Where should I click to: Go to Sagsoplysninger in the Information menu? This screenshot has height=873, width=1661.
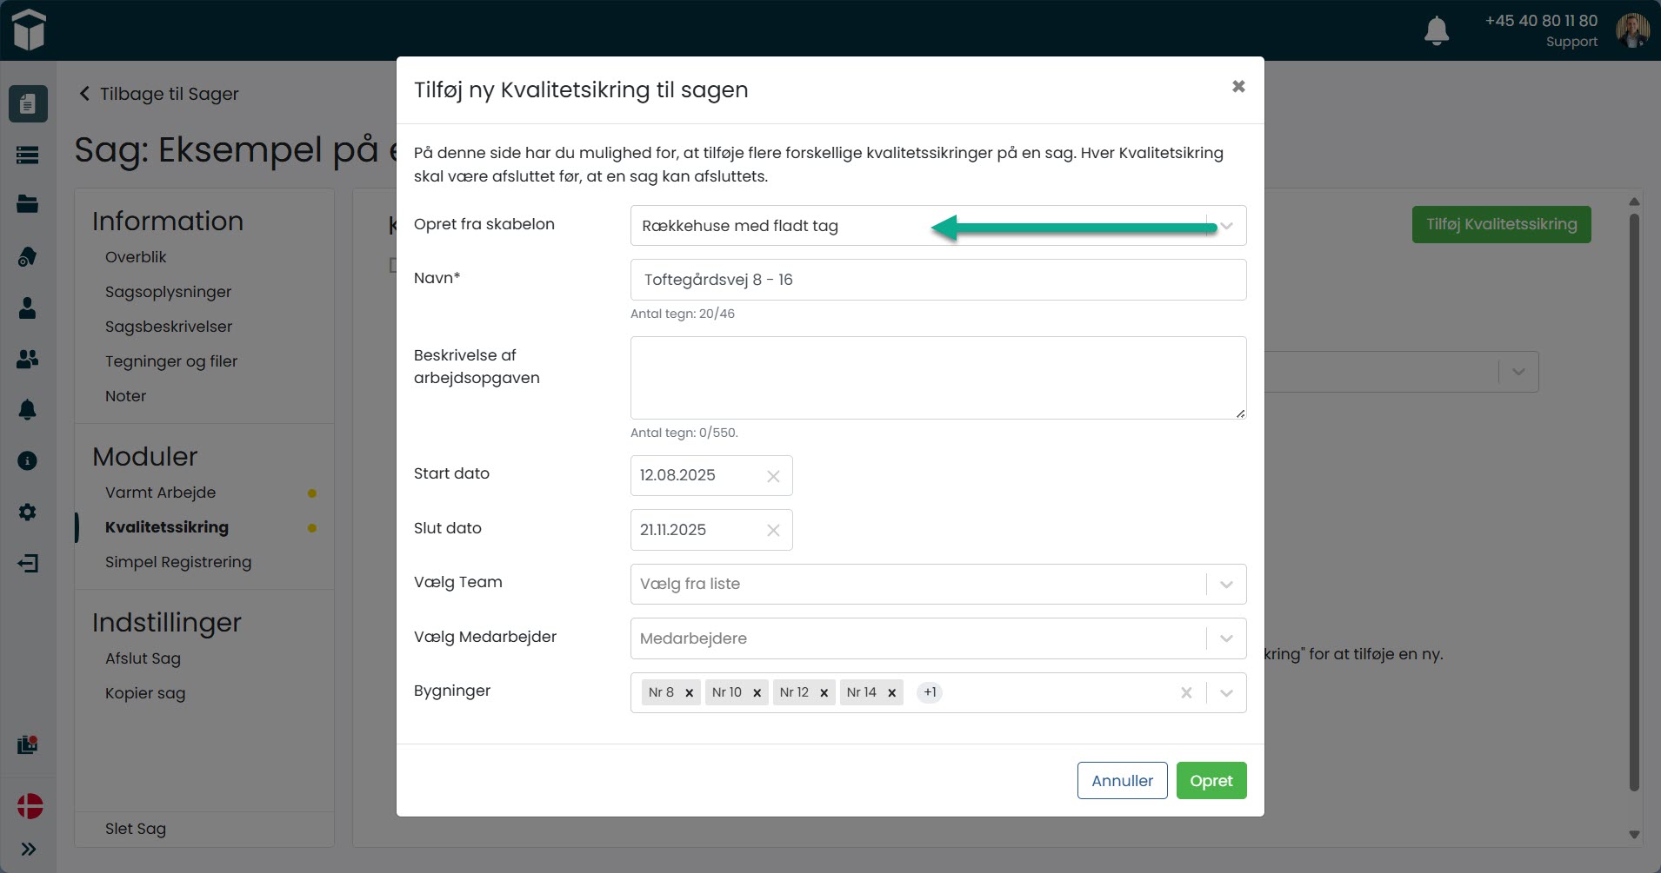coord(168,292)
